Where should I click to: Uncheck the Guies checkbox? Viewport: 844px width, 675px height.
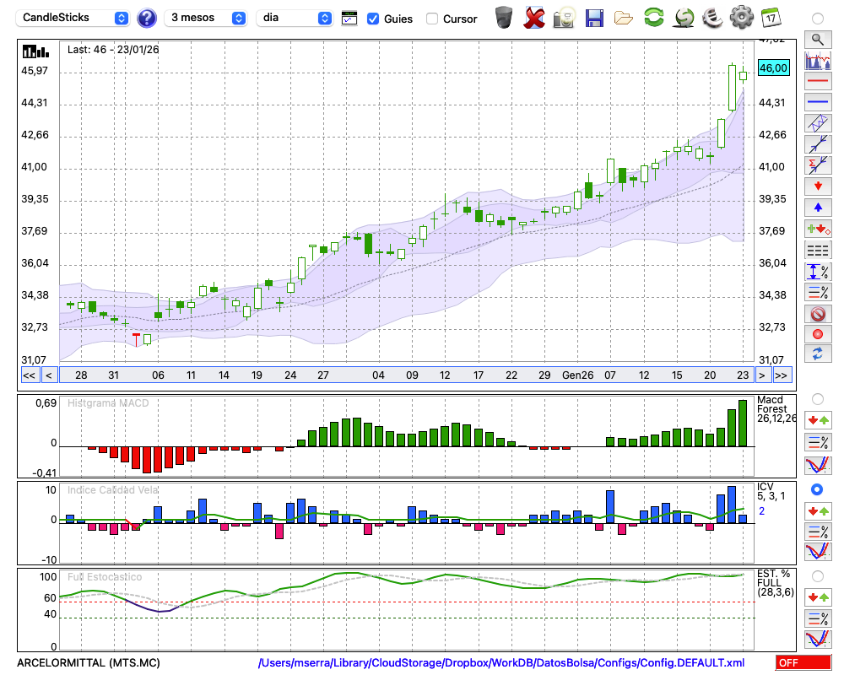pos(373,19)
